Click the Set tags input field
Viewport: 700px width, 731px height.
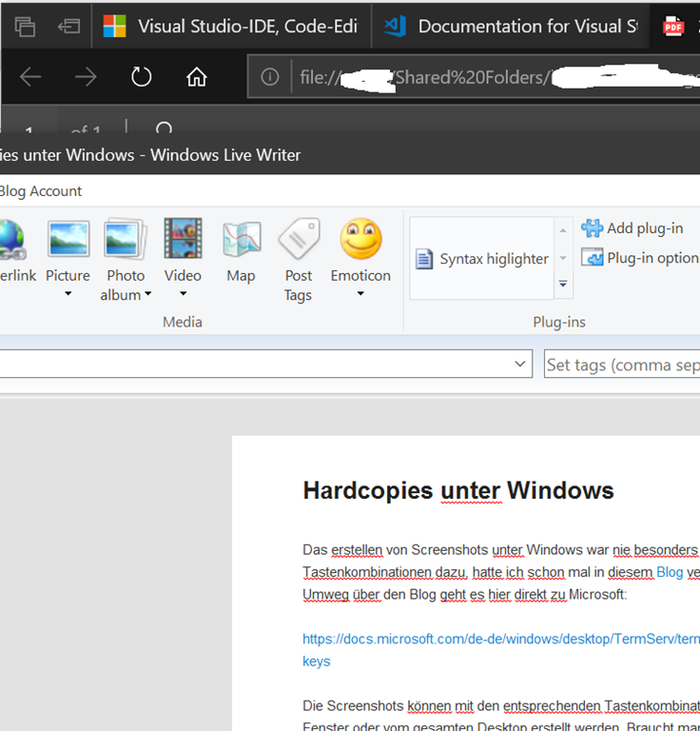(x=622, y=365)
